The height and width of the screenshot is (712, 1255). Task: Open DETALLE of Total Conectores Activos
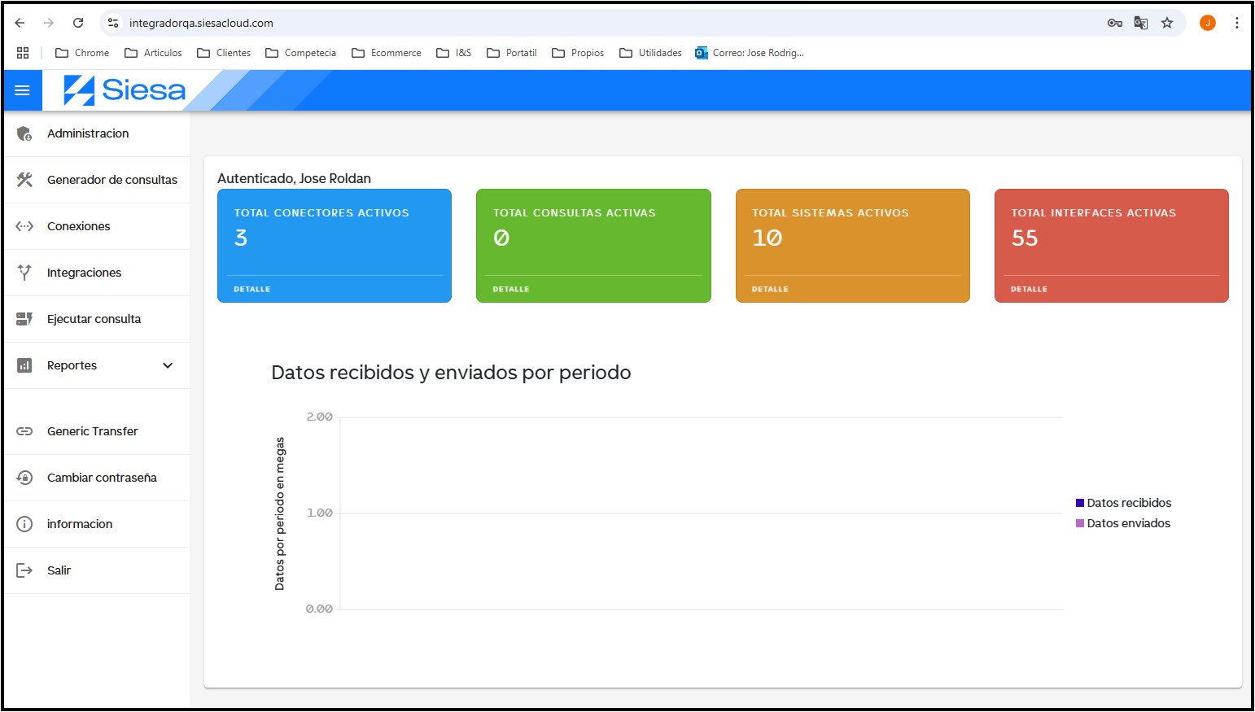click(x=252, y=289)
